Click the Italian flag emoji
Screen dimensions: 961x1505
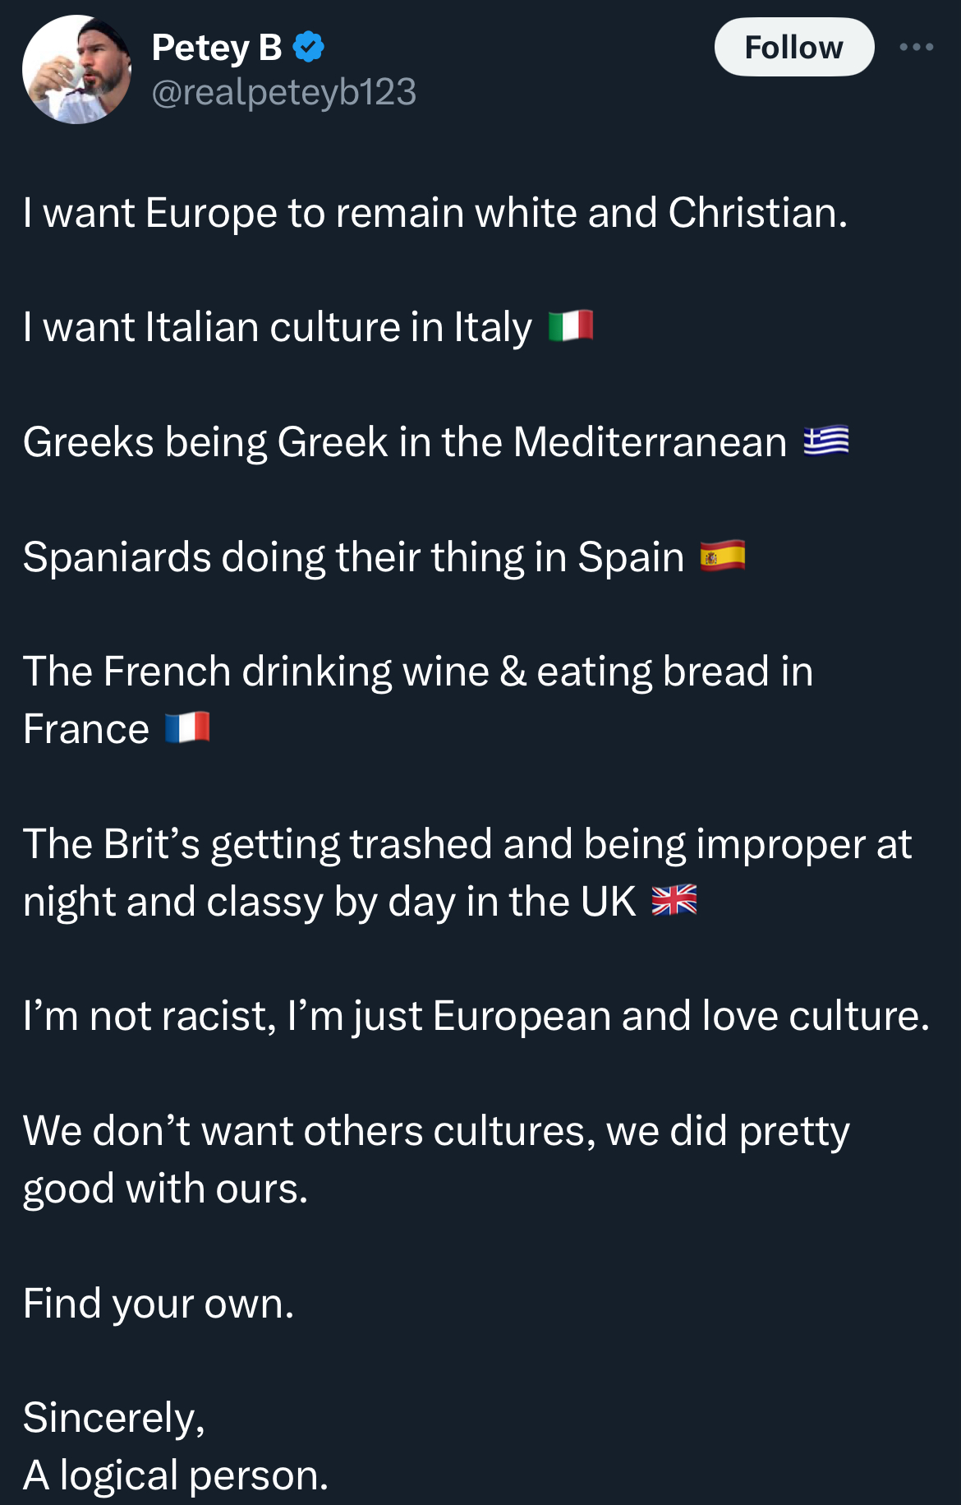click(x=571, y=325)
